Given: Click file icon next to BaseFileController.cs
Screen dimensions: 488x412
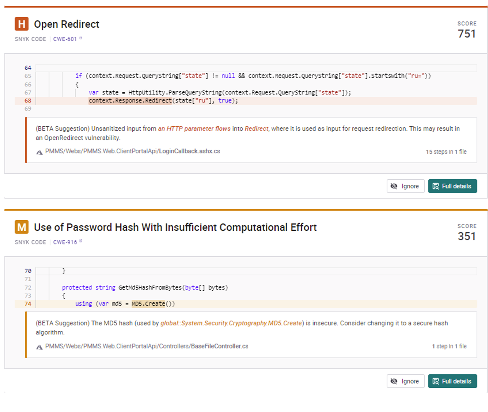Looking at the screenshot, I should (x=39, y=347).
